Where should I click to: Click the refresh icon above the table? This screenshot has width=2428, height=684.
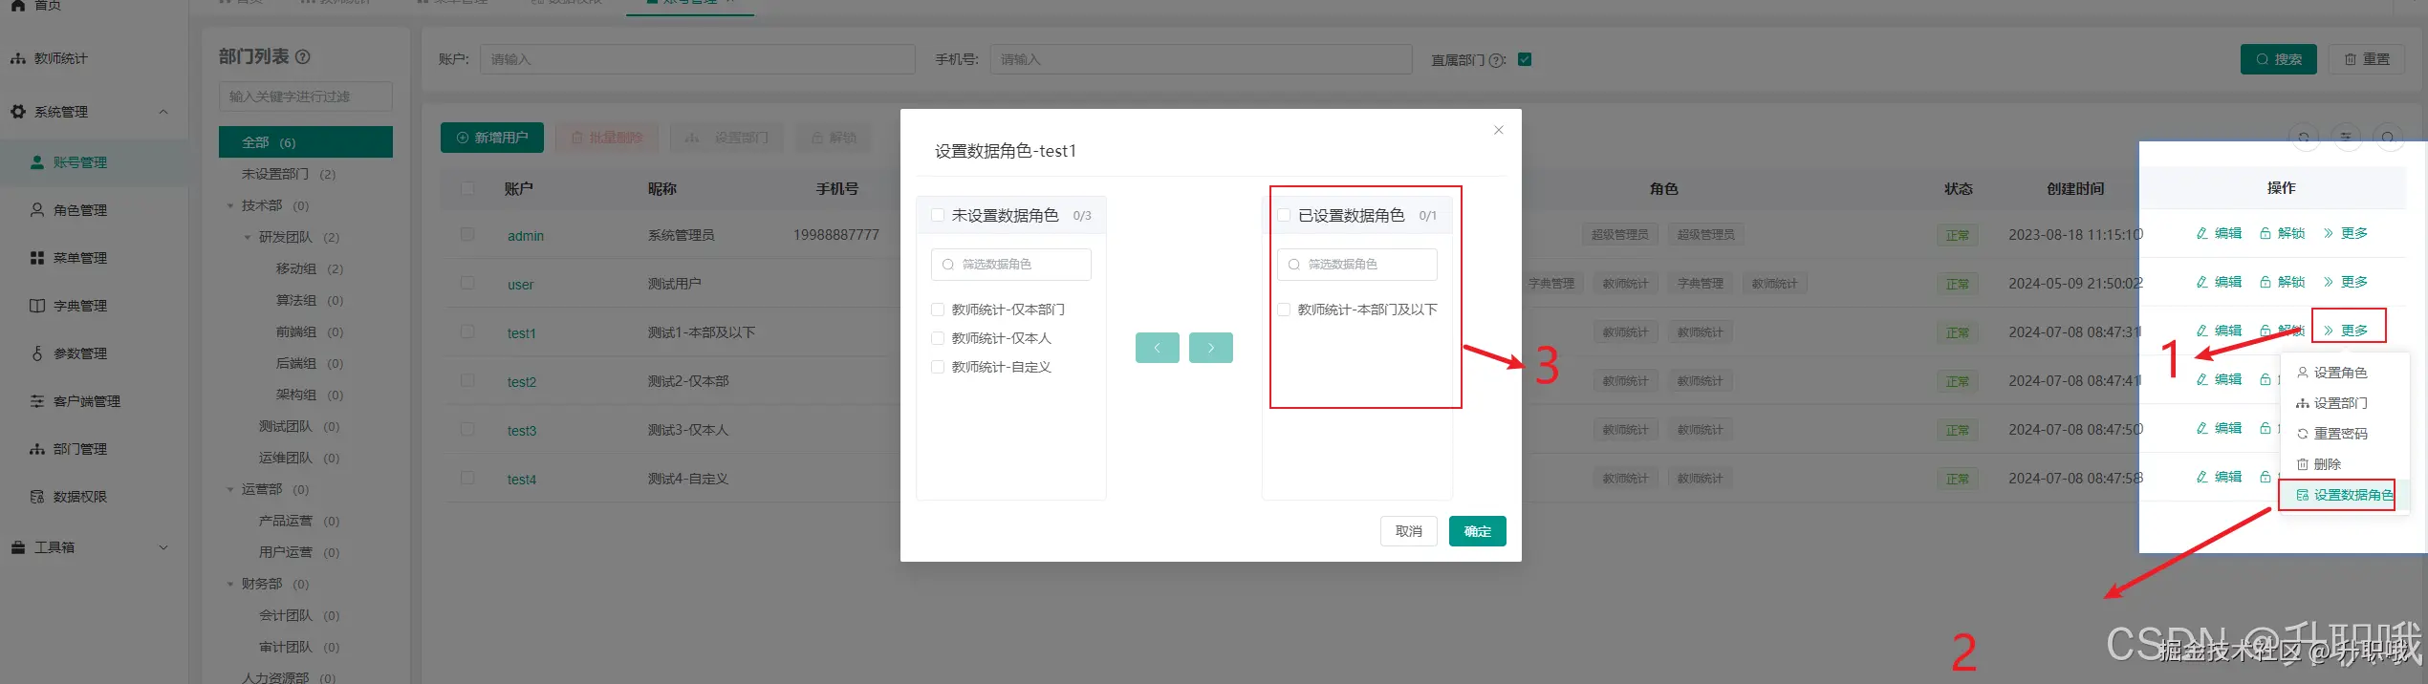point(2304,139)
